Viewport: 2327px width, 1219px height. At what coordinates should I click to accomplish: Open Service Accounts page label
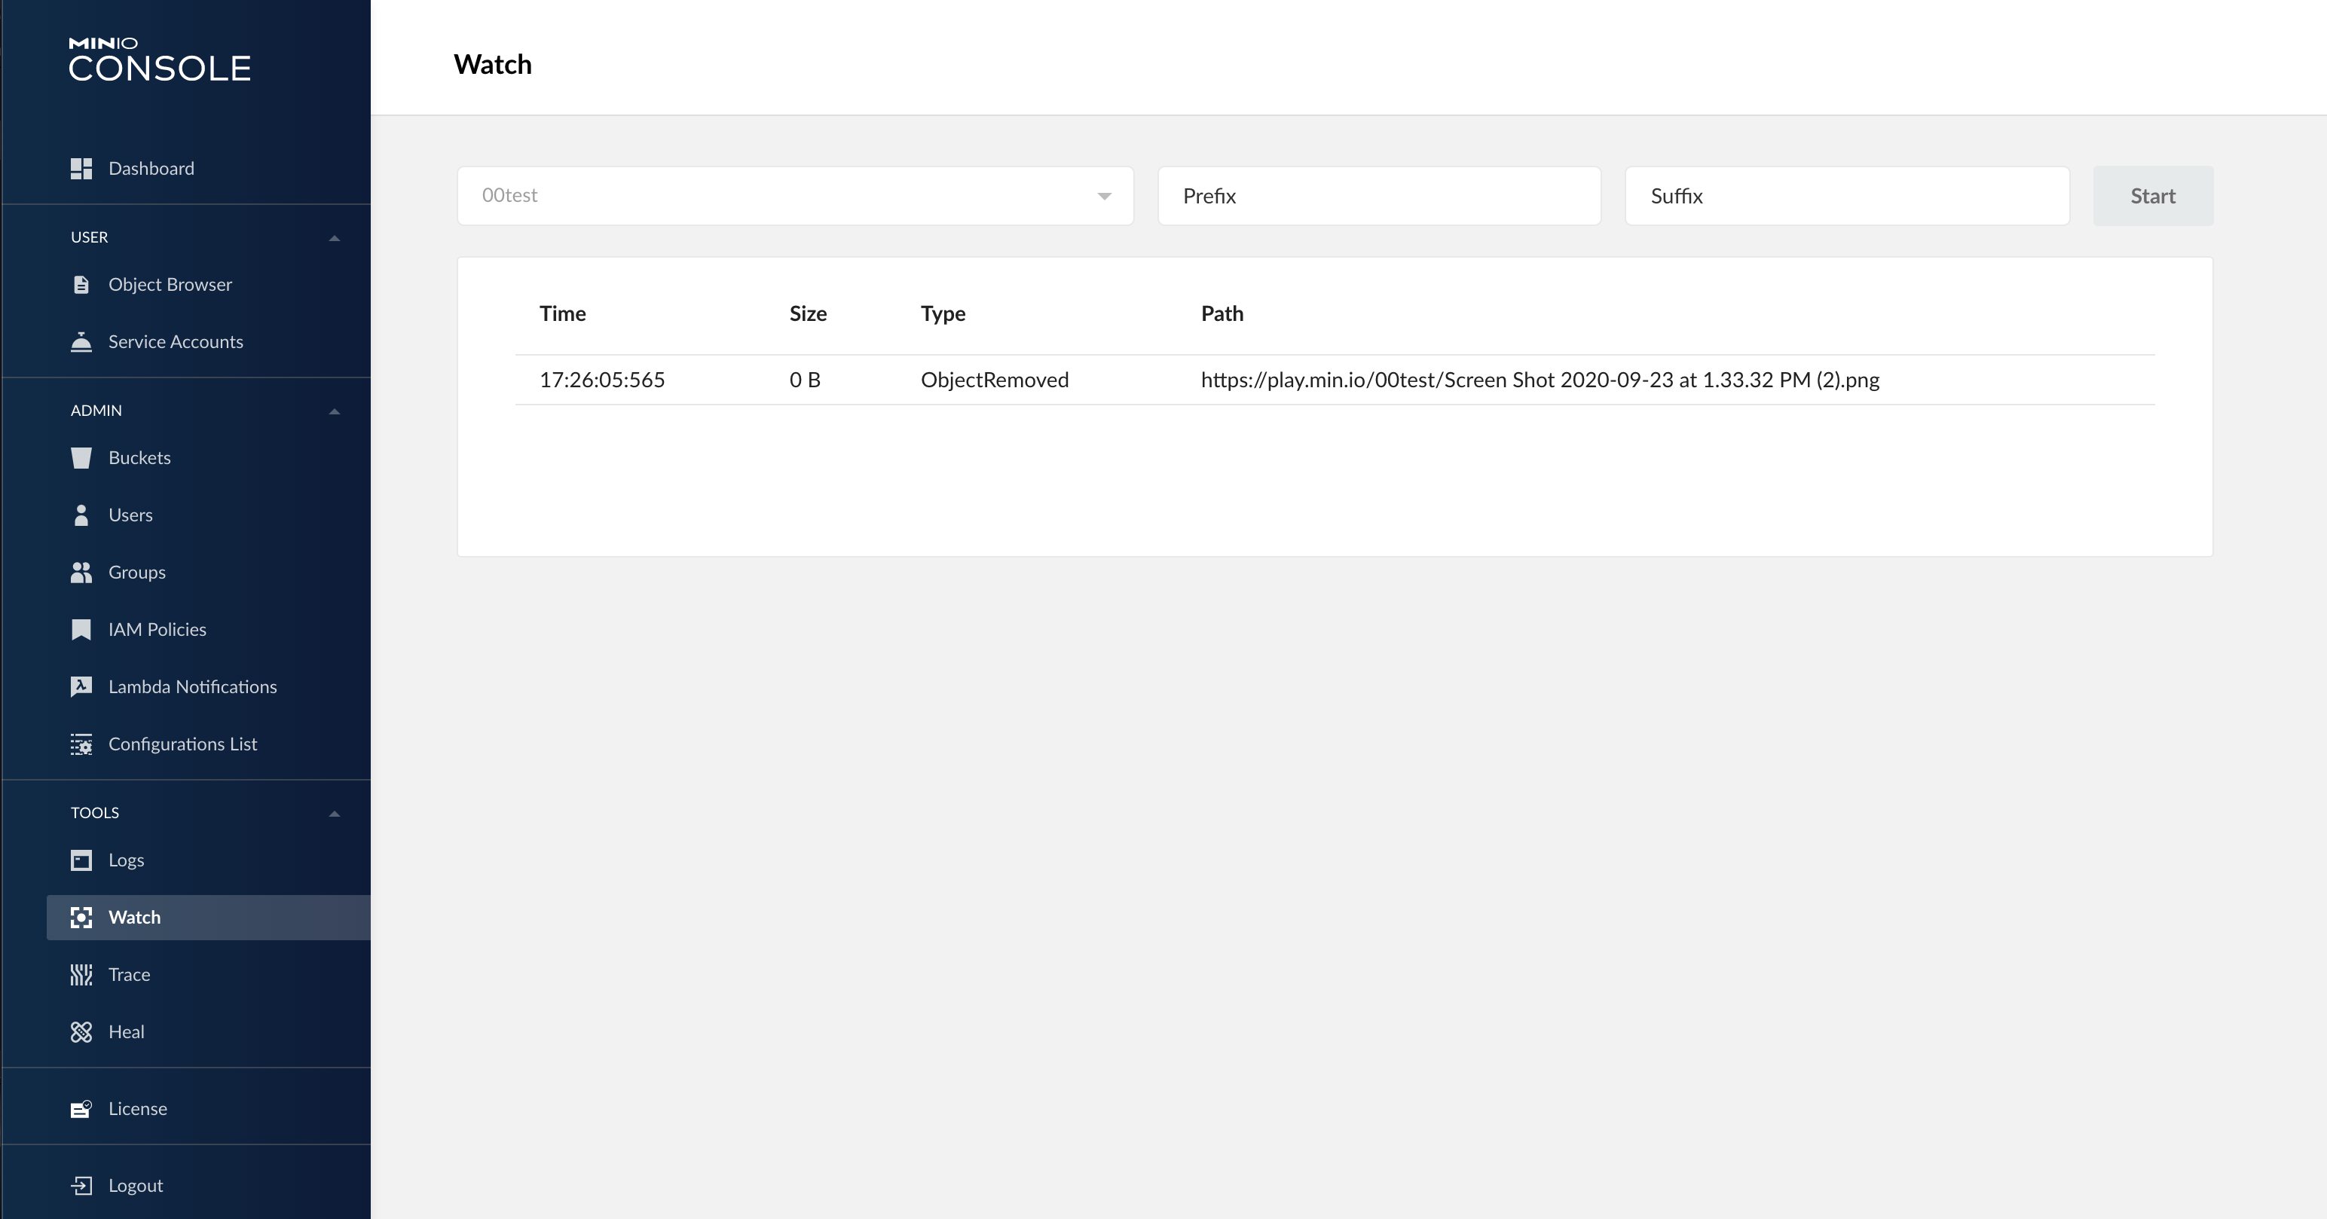click(x=176, y=342)
